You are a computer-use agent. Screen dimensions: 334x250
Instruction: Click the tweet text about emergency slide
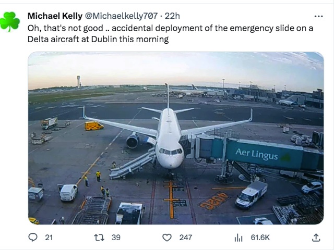coord(170,33)
